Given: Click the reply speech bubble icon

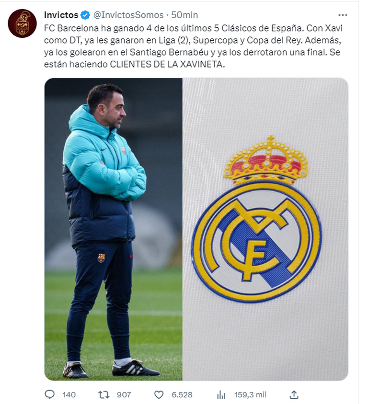Looking at the screenshot, I should pyautogui.click(x=49, y=394).
